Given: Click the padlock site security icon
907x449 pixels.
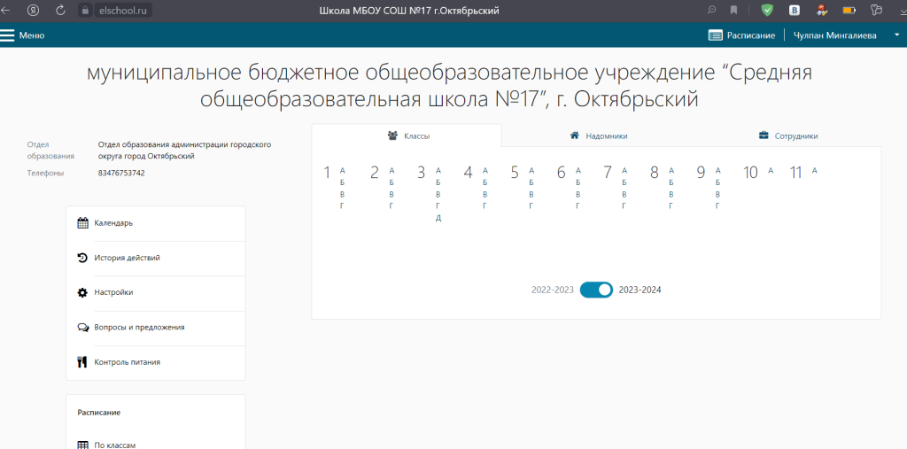Looking at the screenshot, I should click(x=85, y=10).
